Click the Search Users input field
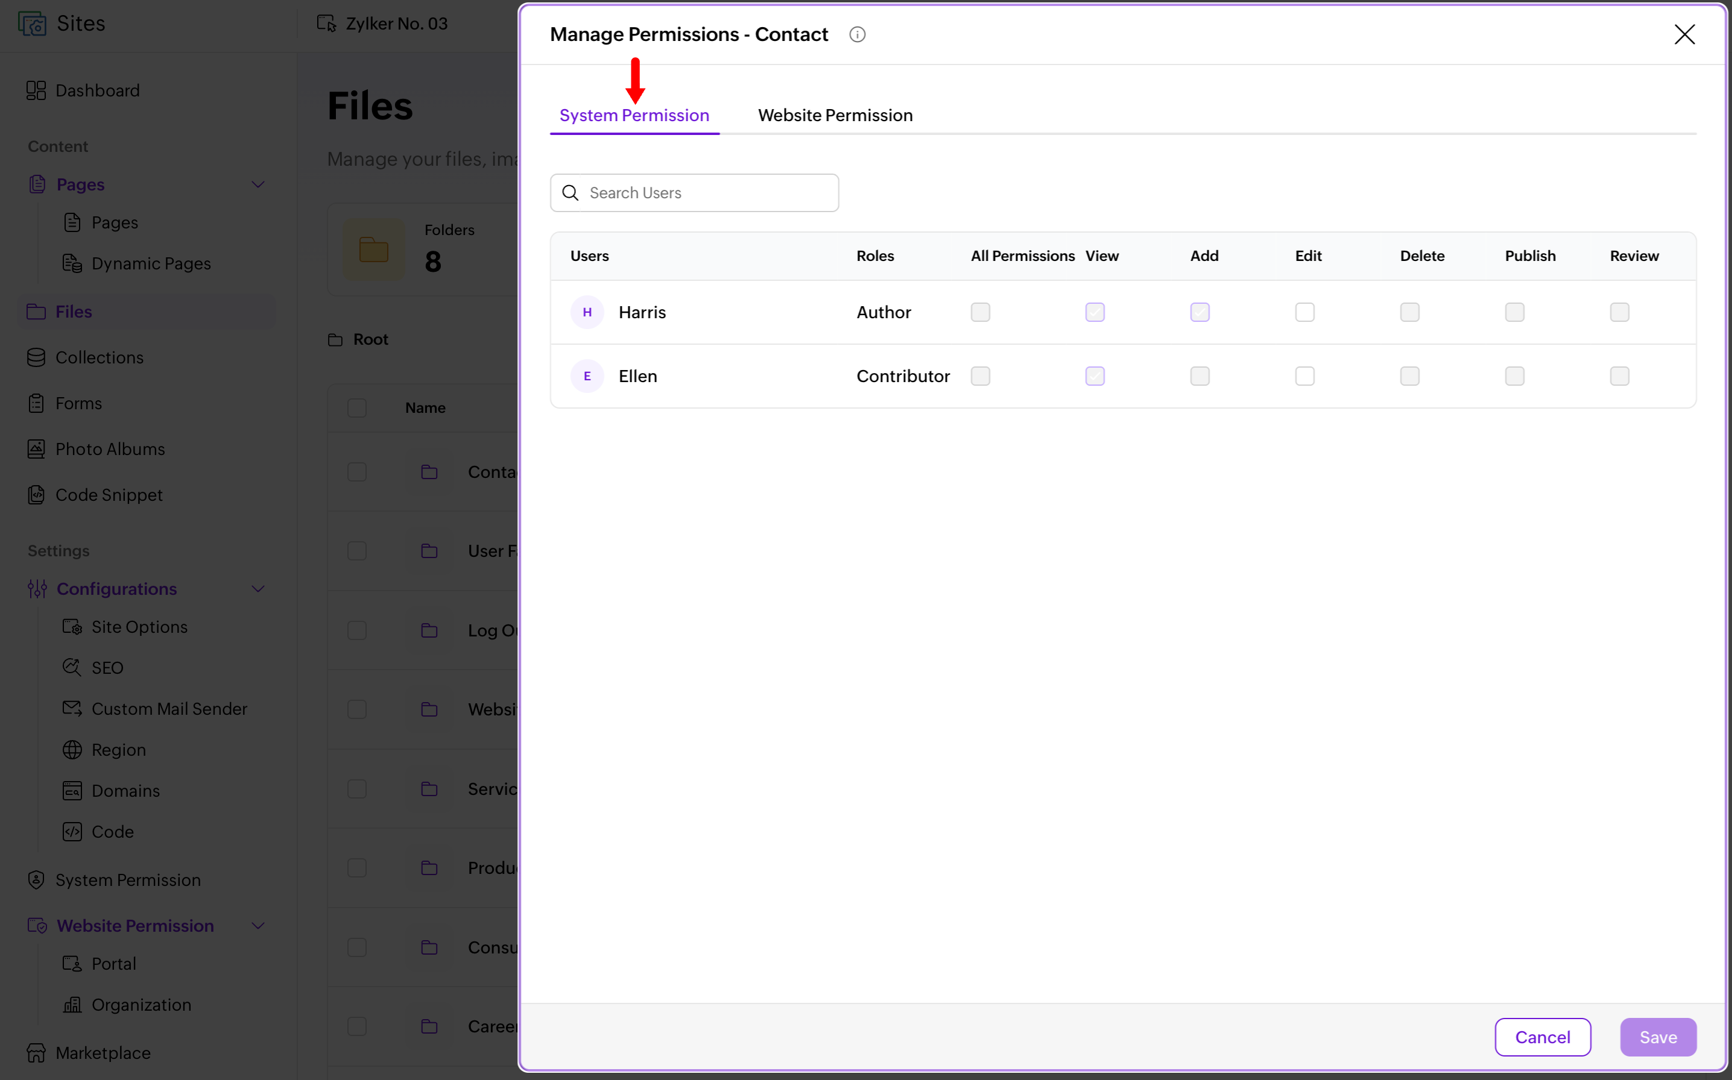Screen dimensions: 1732x1080 [694, 193]
